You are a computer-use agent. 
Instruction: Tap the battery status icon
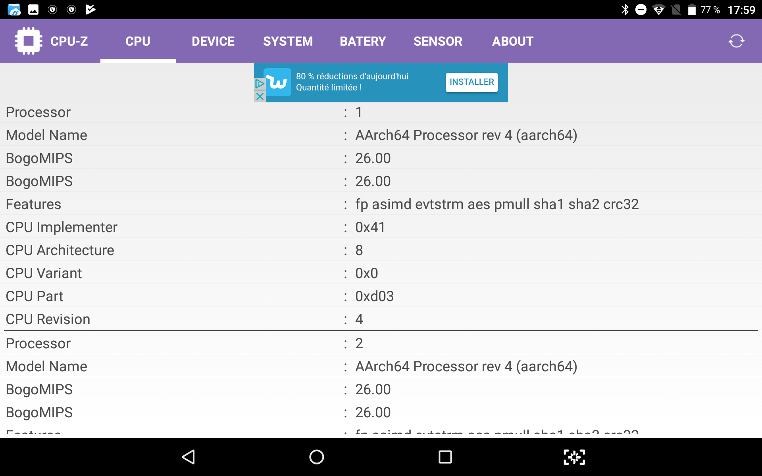(x=692, y=10)
